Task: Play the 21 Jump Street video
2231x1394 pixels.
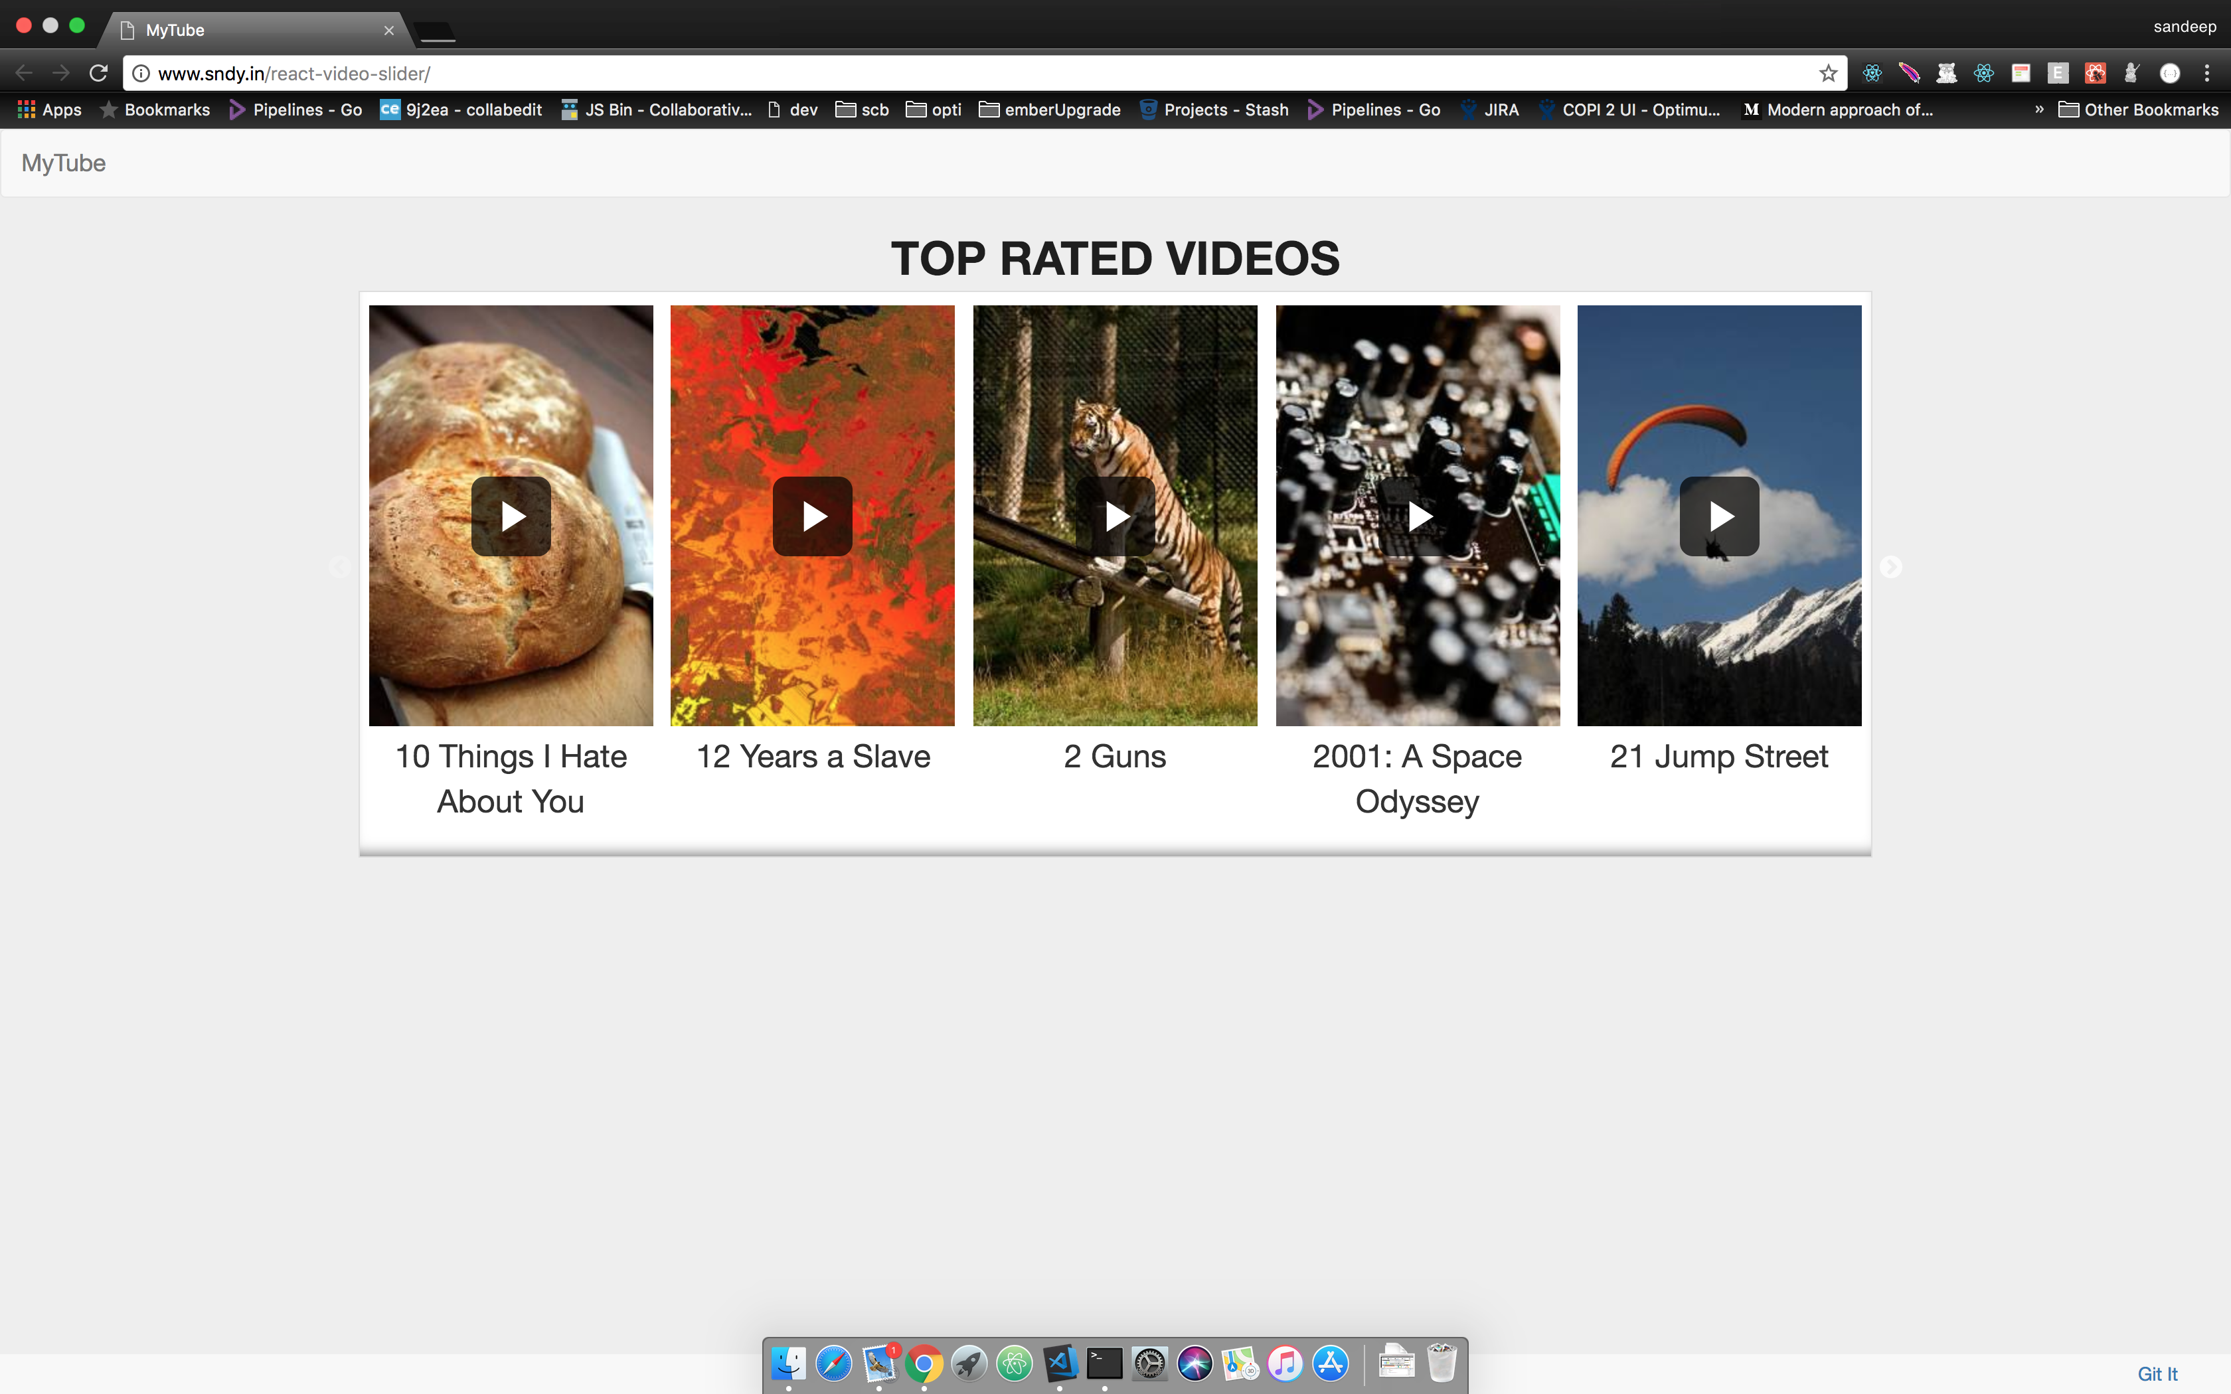Action: (1718, 516)
